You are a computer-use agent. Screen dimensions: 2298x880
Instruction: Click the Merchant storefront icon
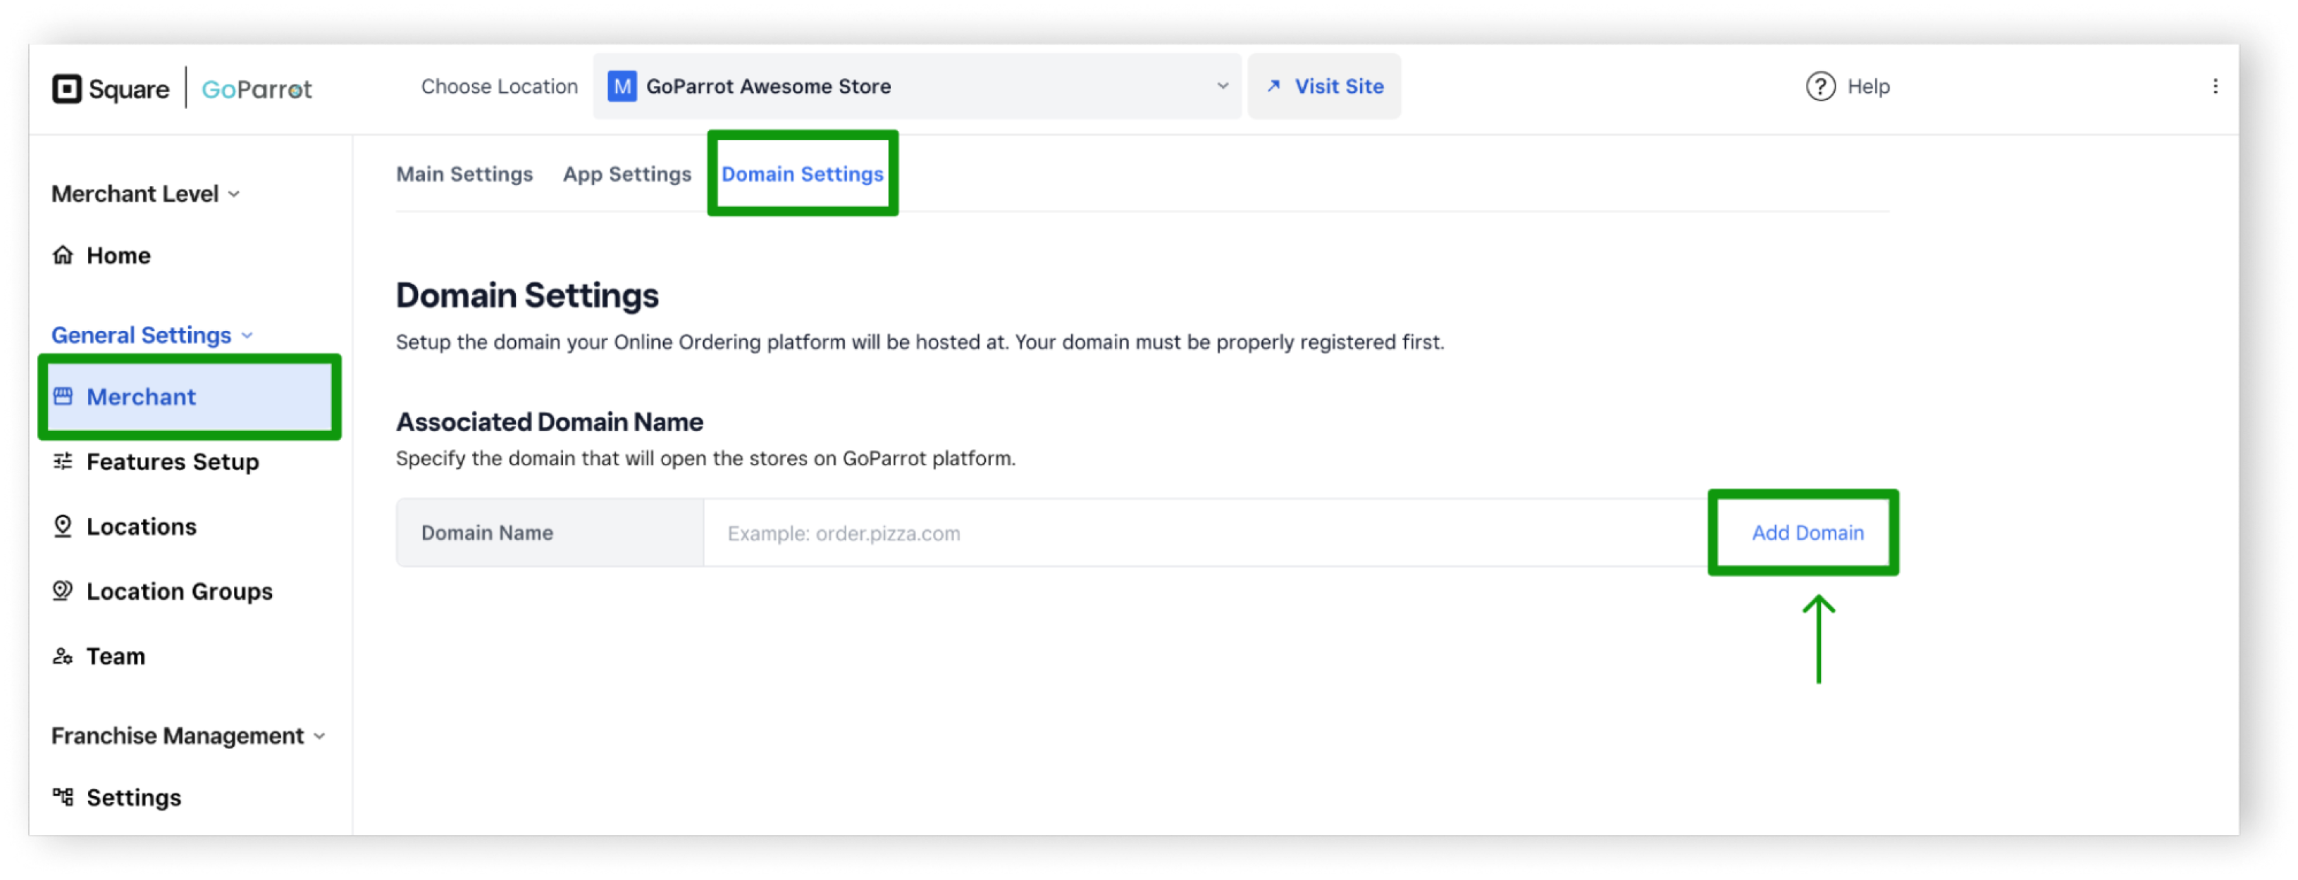[x=63, y=396]
